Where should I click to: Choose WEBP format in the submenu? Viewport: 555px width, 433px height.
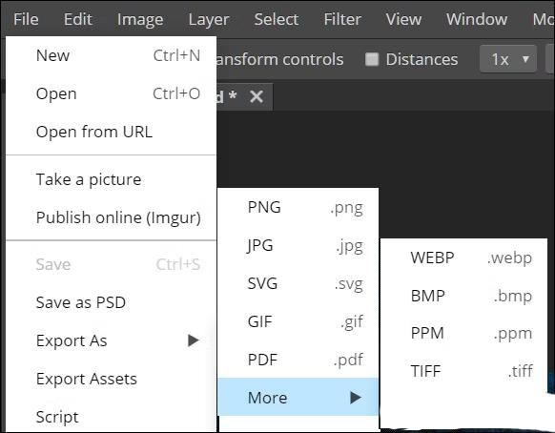coord(463,258)
